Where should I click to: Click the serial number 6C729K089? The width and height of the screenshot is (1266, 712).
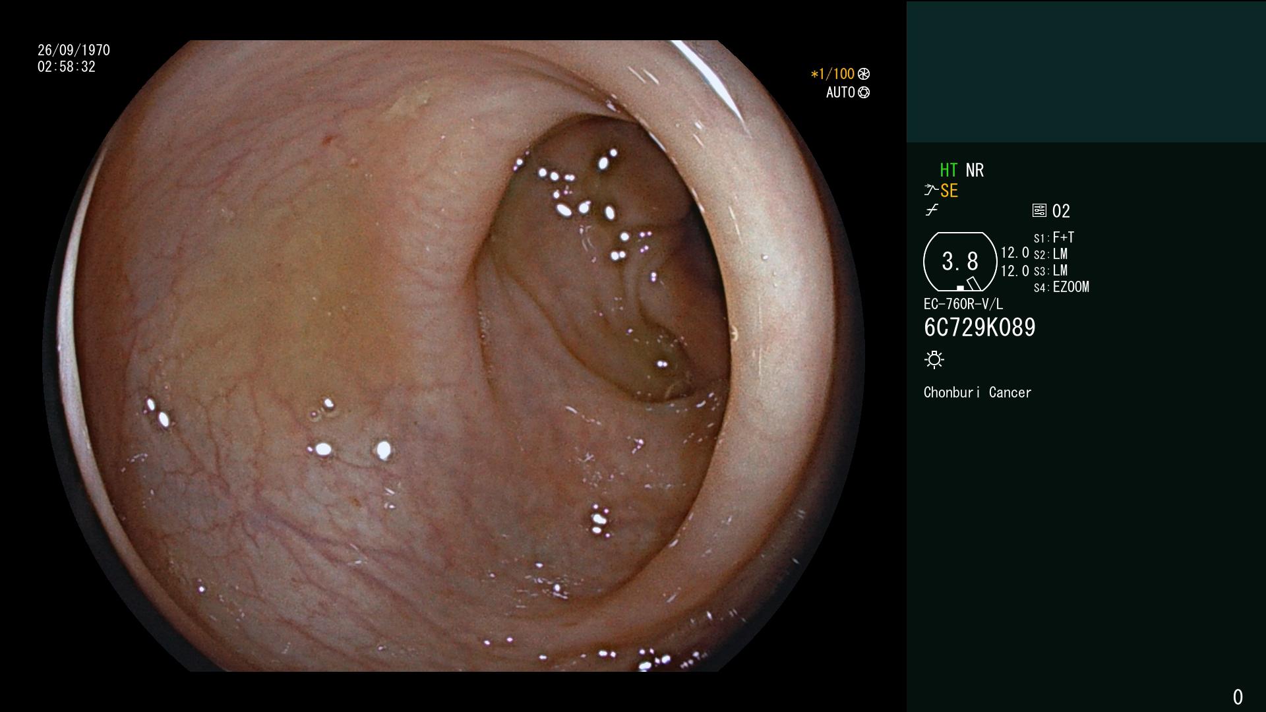coord(980,328)
